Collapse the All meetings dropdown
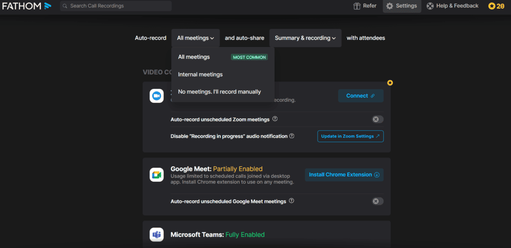 [x=195, y=38]
